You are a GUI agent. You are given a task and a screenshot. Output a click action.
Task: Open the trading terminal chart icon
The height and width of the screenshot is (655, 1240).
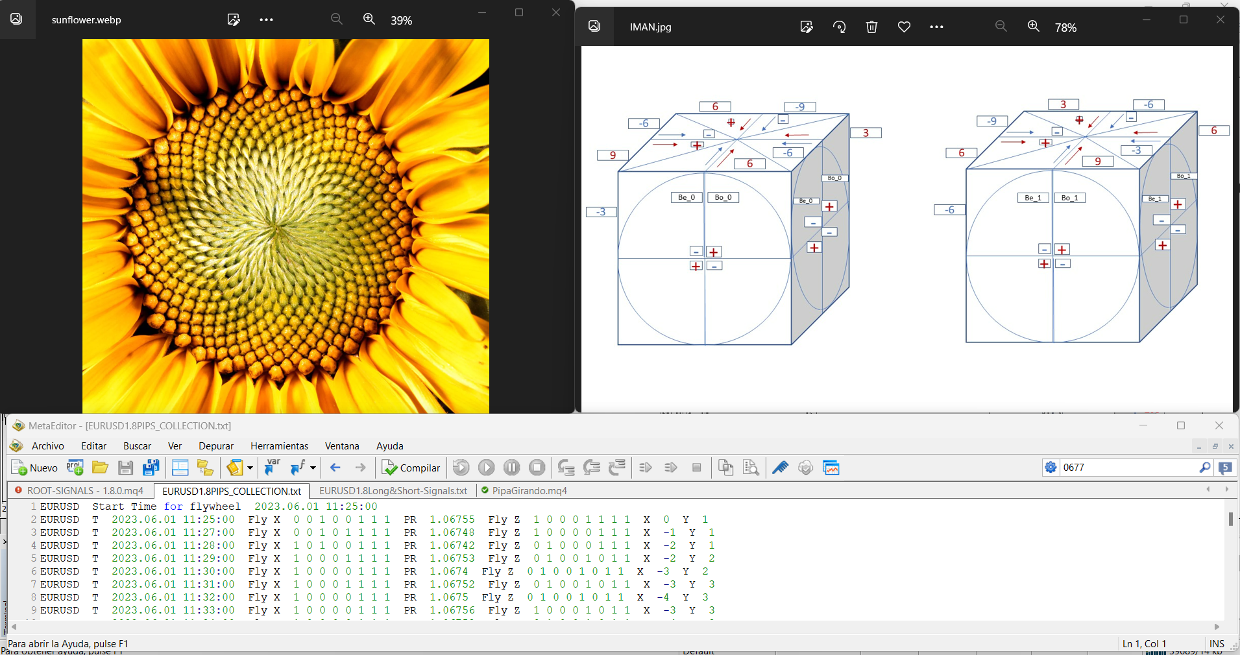pyautogui.click(x=831, y=468)
